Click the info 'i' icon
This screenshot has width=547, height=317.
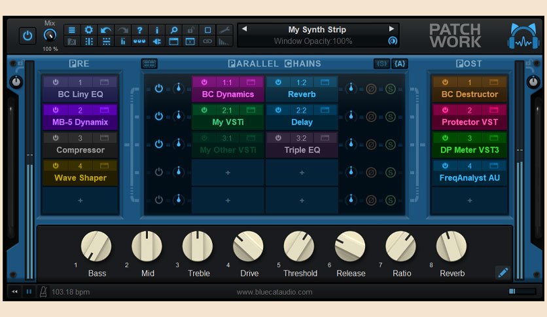(156, 30)
